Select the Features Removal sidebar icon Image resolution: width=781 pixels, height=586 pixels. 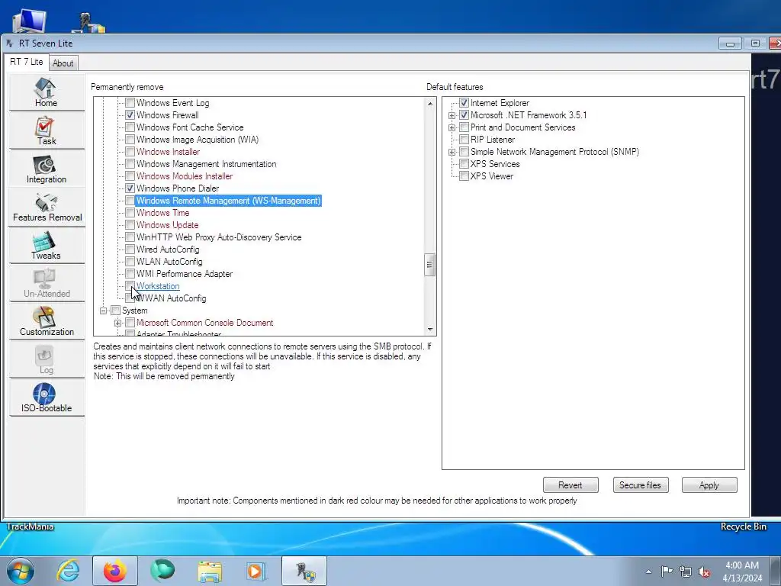pos(47,208)
